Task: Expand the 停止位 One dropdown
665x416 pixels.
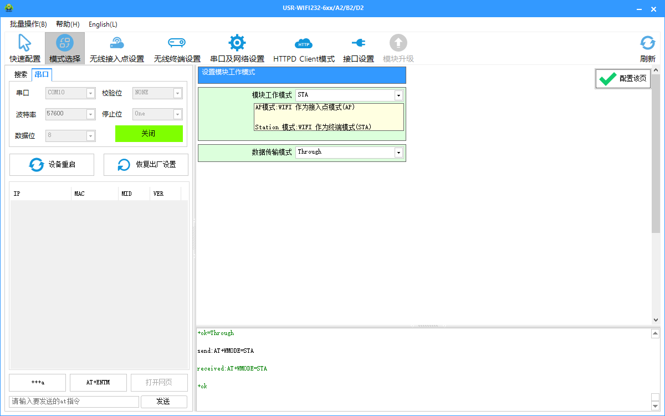Action: pos(178,114)
